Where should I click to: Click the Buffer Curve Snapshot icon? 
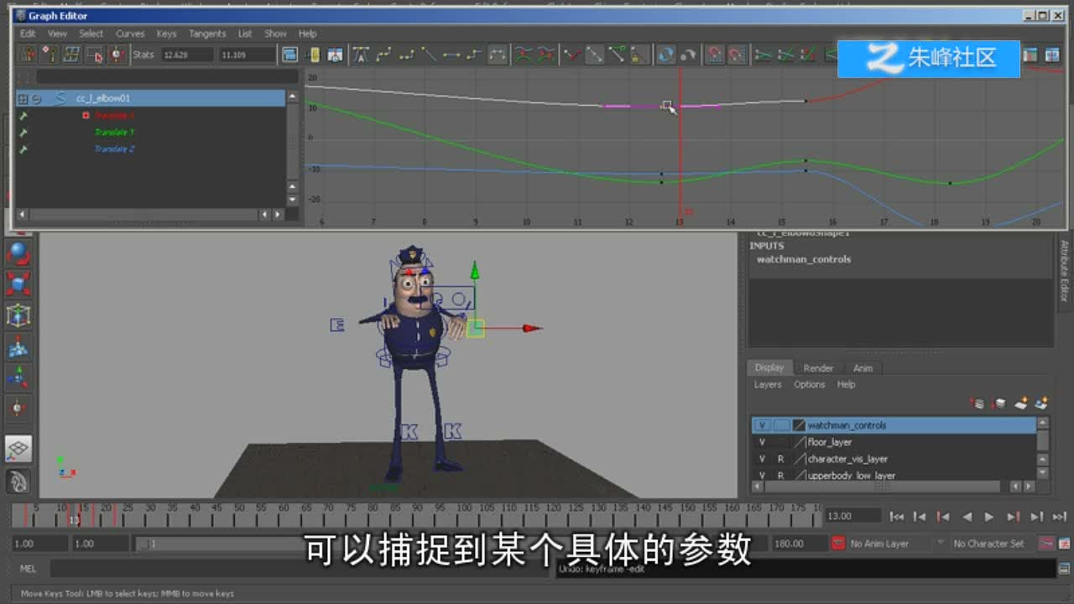tap(523, 55)
